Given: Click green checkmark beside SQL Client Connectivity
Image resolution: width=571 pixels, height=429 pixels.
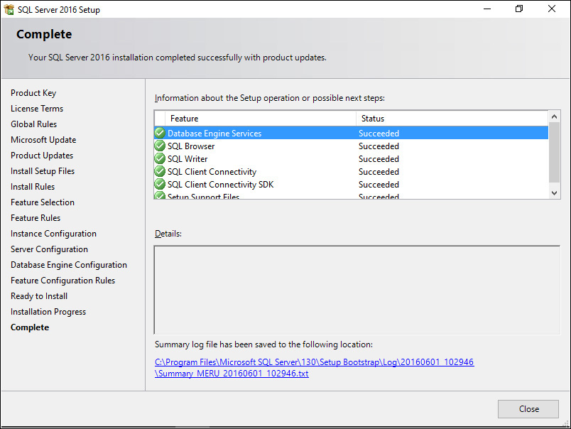Looking at the screenshot, I should tap(160, 172).
